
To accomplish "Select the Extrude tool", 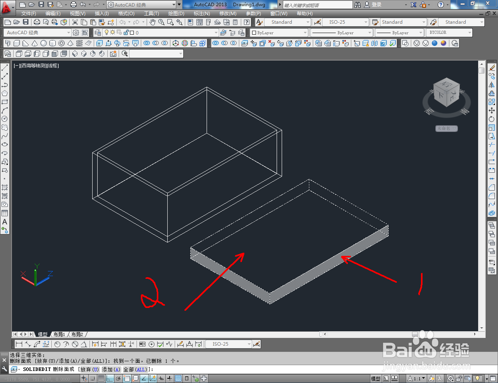I will click(100, 43).
